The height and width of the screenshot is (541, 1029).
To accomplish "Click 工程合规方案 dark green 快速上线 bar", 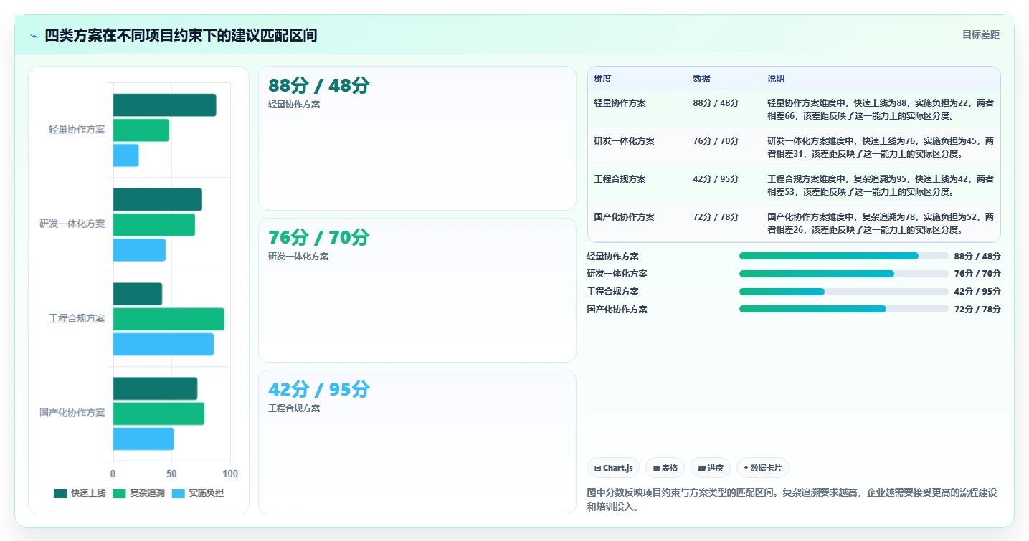I will [137, 294].
